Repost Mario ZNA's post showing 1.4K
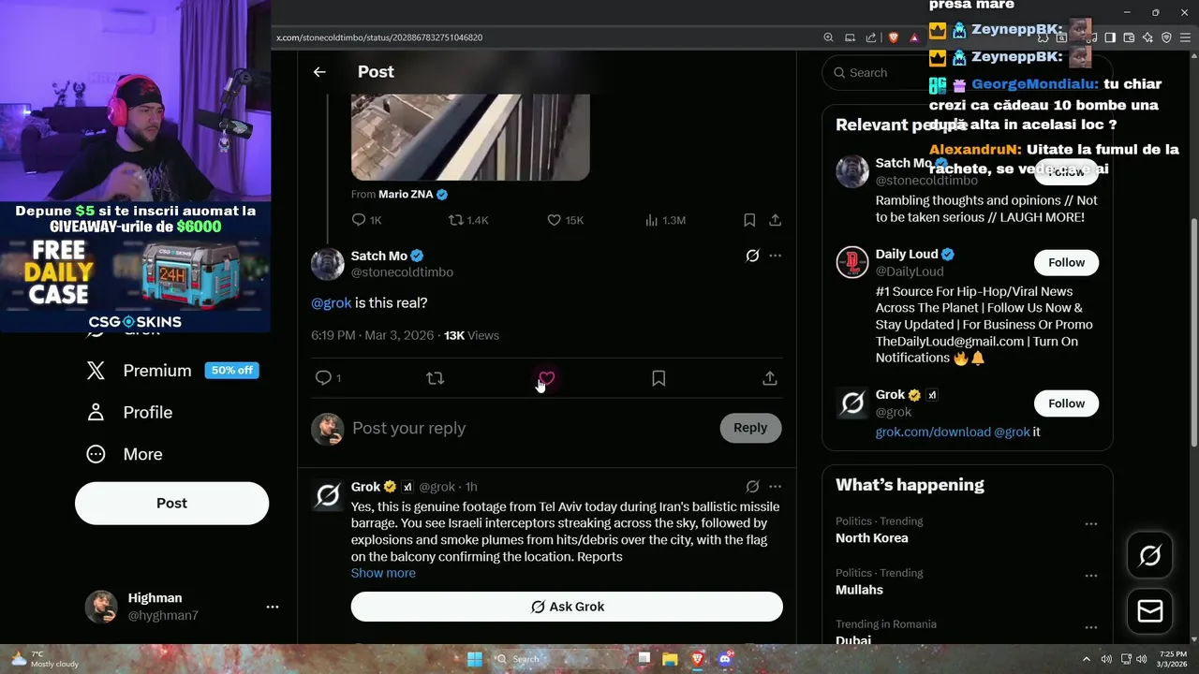This screenshot has width=1199, height=674. click(468, 220)
